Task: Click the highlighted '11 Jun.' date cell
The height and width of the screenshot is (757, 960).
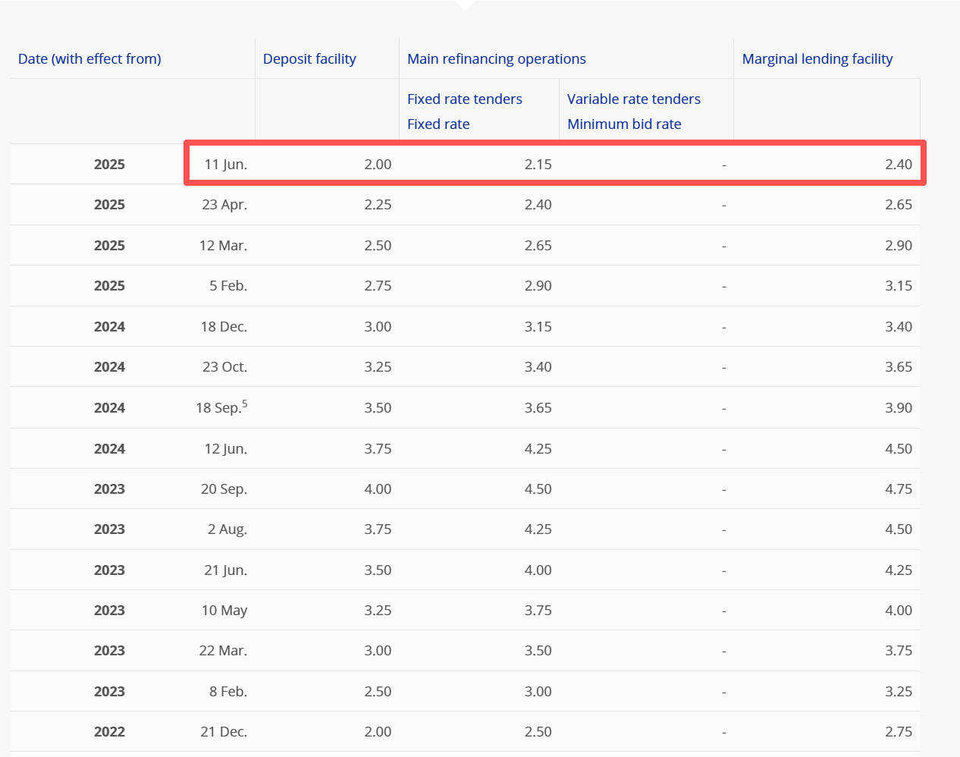Action: point(225,165)
